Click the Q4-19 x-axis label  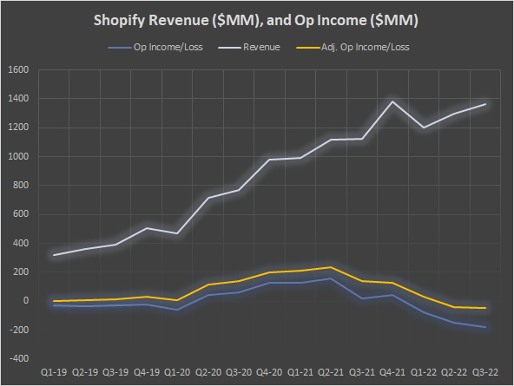[x=147, y=373]
